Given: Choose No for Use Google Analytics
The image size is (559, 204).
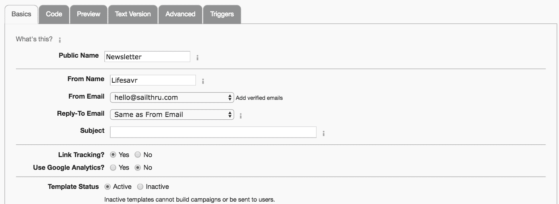Looking at the screenshot, I should click(138, 167).
